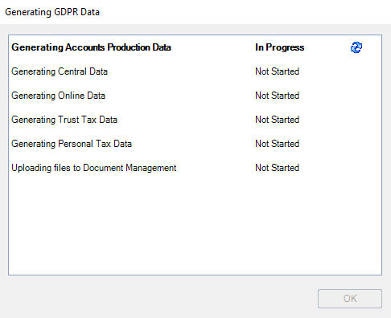Select 'Generating Online Data' row
The image size is (391, 318).
coord(195,96)
